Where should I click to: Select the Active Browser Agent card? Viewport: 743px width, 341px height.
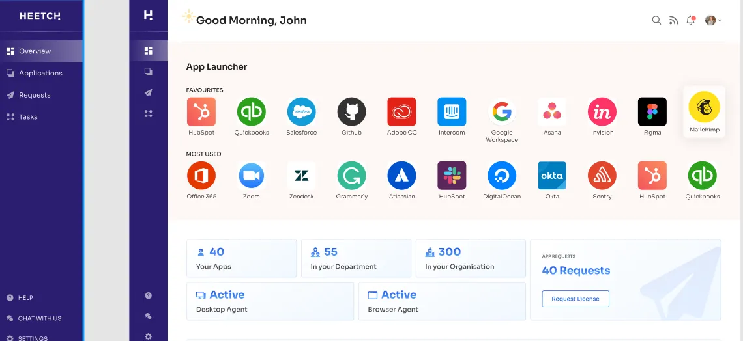pyautogui.click(x=442, y=301)
